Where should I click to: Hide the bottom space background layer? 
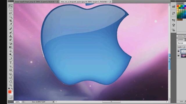click(178, 56)
